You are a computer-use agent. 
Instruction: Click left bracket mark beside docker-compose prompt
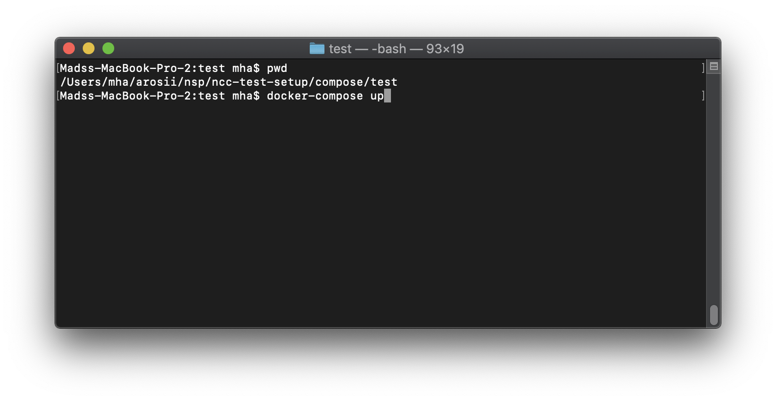click(x=58, y=96)
